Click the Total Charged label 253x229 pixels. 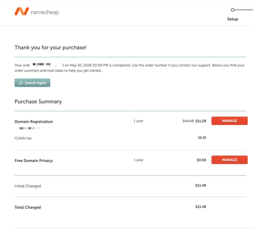28,207
